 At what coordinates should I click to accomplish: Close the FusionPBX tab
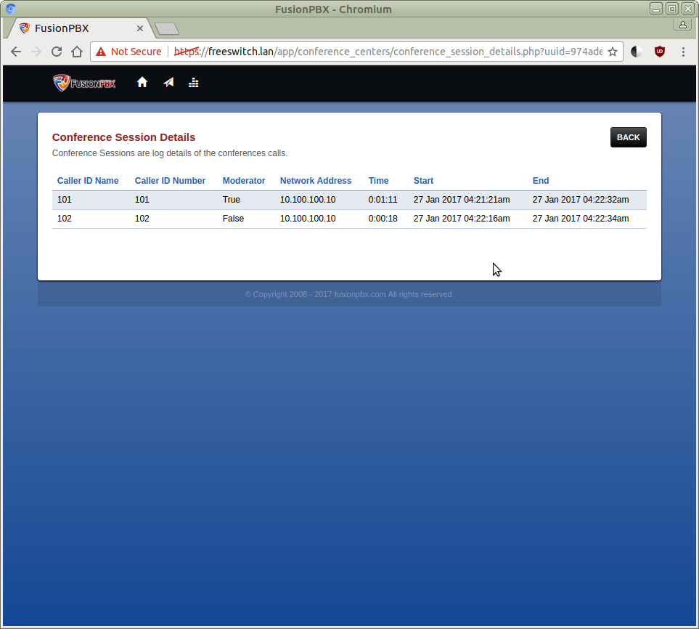(x=140, y=28)
